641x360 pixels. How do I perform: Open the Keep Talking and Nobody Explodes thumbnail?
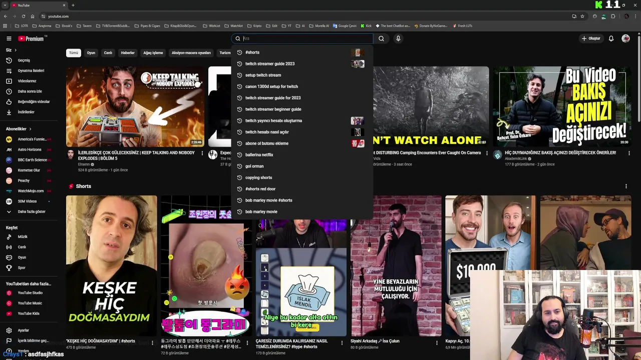(135, 106)
